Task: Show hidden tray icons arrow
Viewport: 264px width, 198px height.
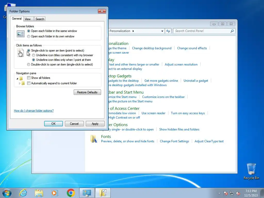Action: 219,193
